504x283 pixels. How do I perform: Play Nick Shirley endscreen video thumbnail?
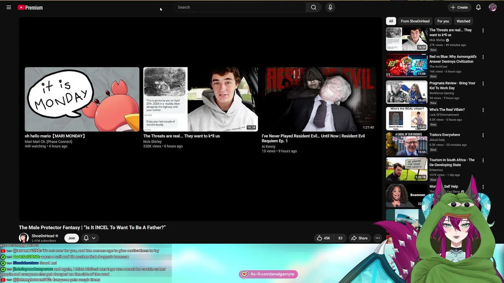click(201, 99)
